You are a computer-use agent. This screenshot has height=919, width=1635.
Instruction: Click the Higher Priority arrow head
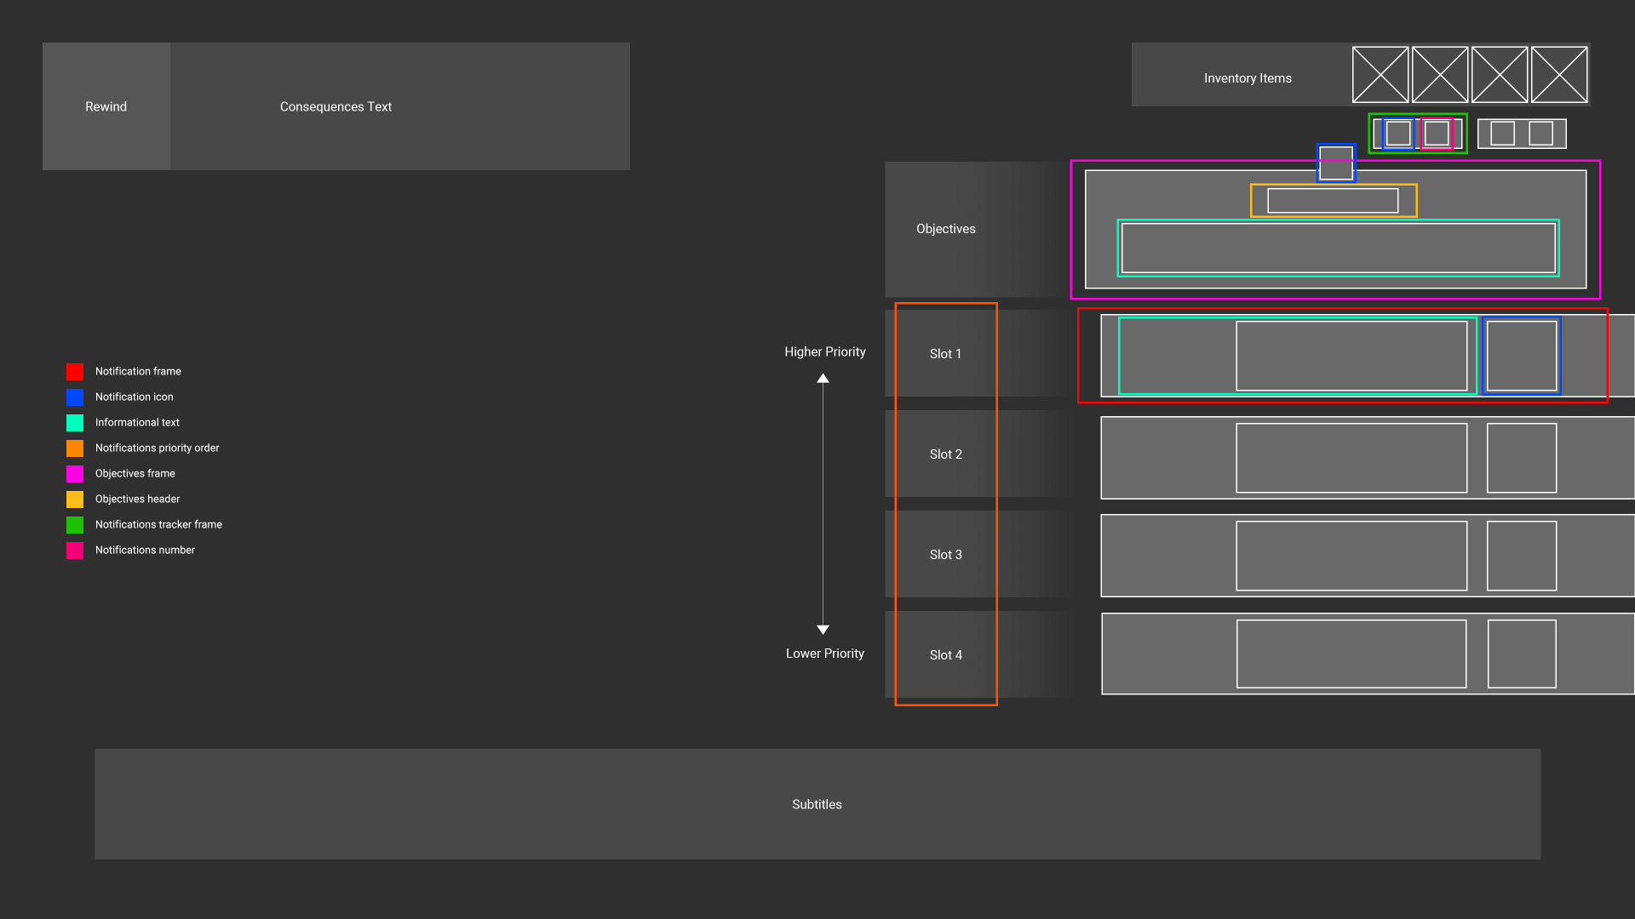[x=823, y=379]
